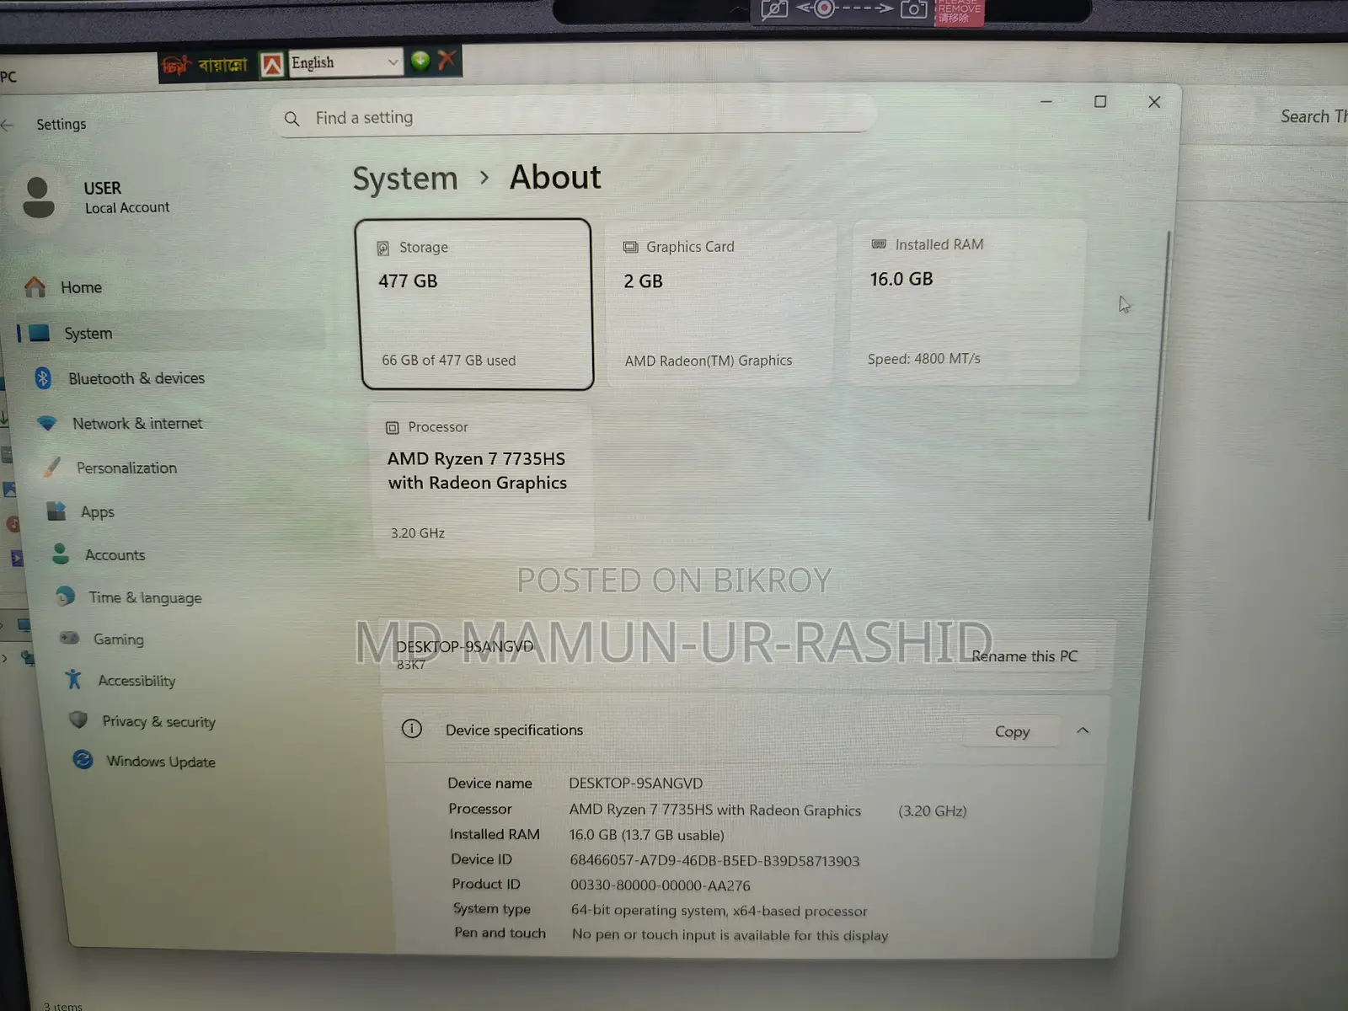The width and height of the screenshot is (1348, 1011).
Task: Click the magnifier icon in the settings search
Action: point(292,119)
